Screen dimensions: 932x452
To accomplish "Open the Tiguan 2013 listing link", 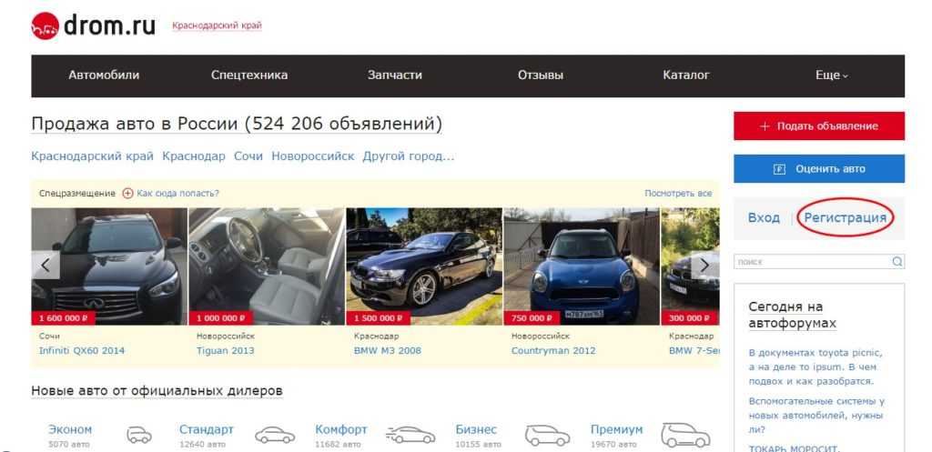I will [226, 350].
